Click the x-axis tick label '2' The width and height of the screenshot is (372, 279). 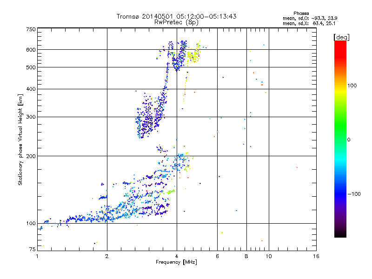(107, 256)
